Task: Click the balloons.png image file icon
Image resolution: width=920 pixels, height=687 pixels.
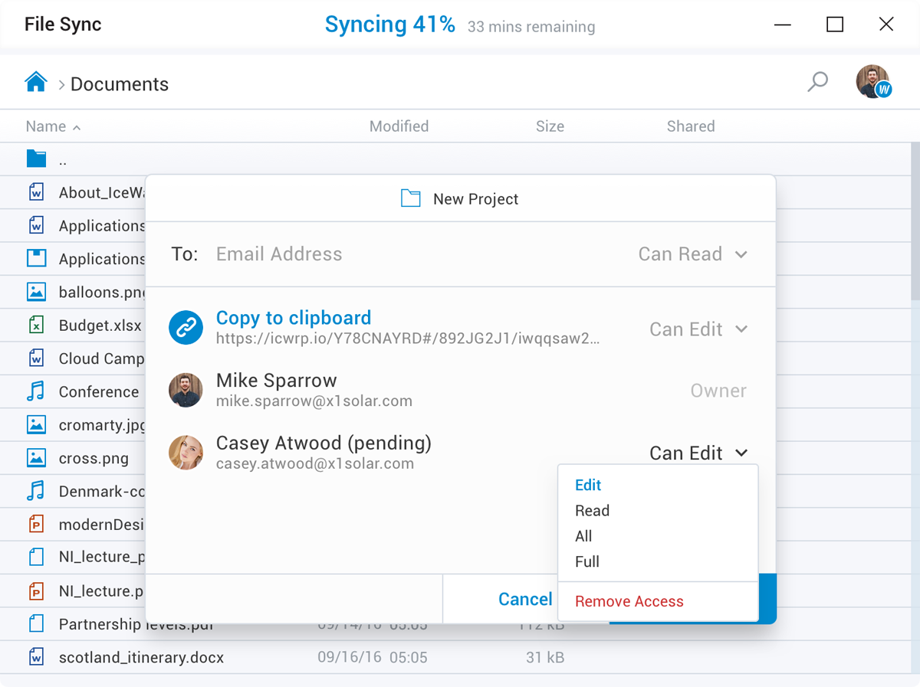Action: [x=36, y=292]
